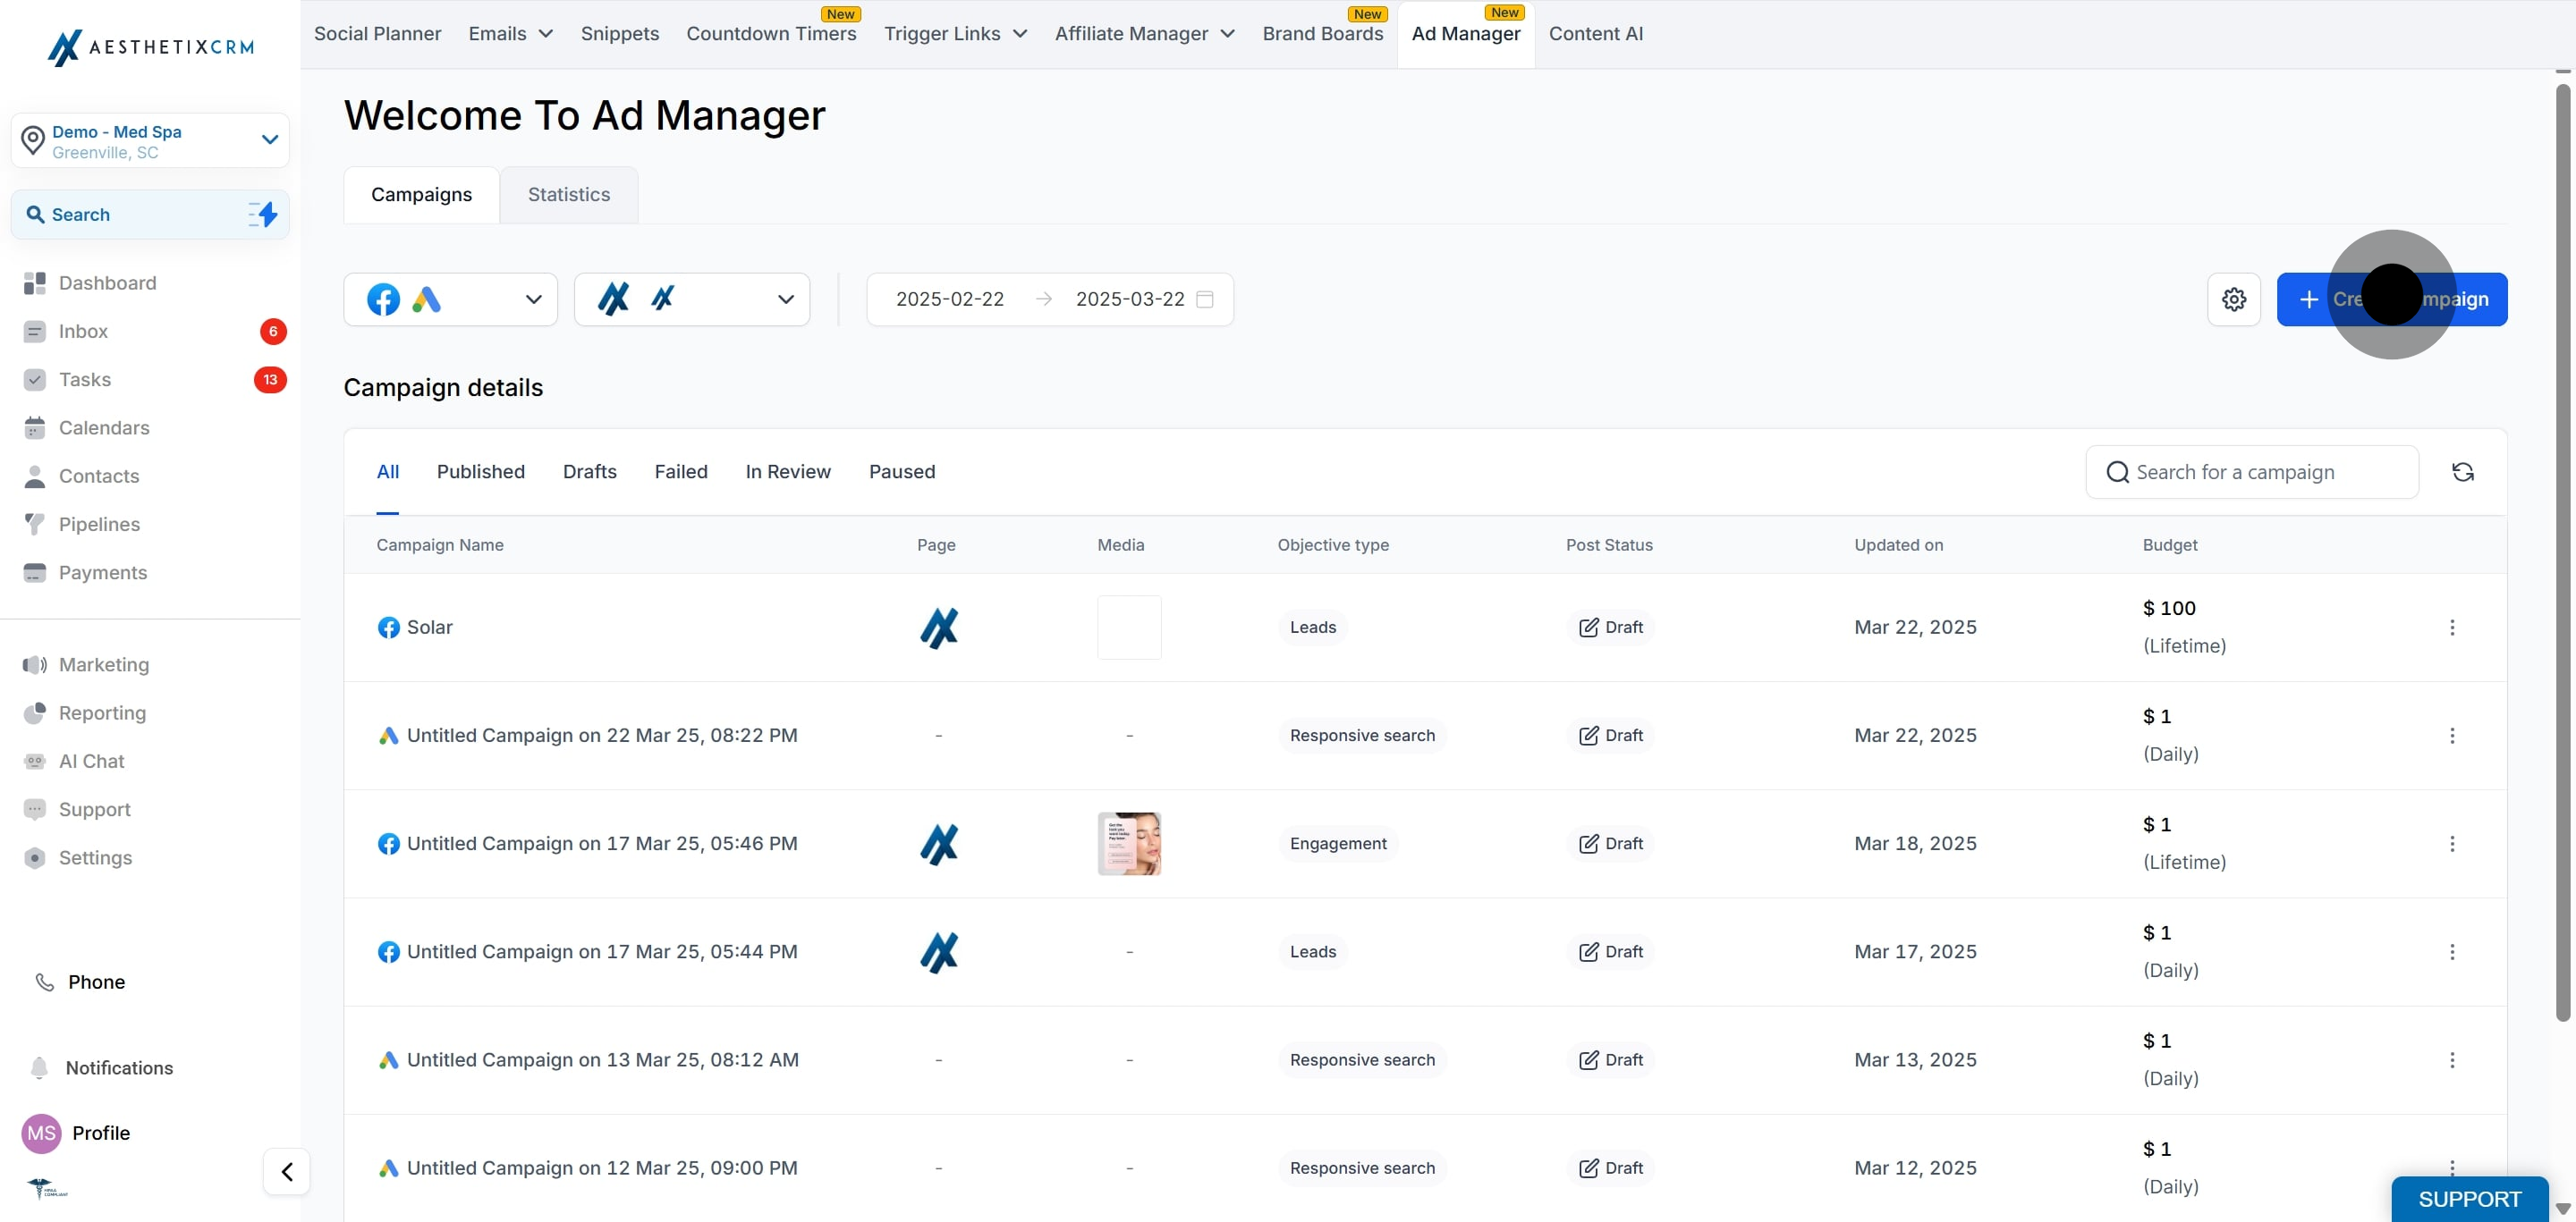Image resolution: width=2576 pixels, height=1222 pixels.
Task: Click the refresh campaigns icon
Action: tap(2462, 472)
